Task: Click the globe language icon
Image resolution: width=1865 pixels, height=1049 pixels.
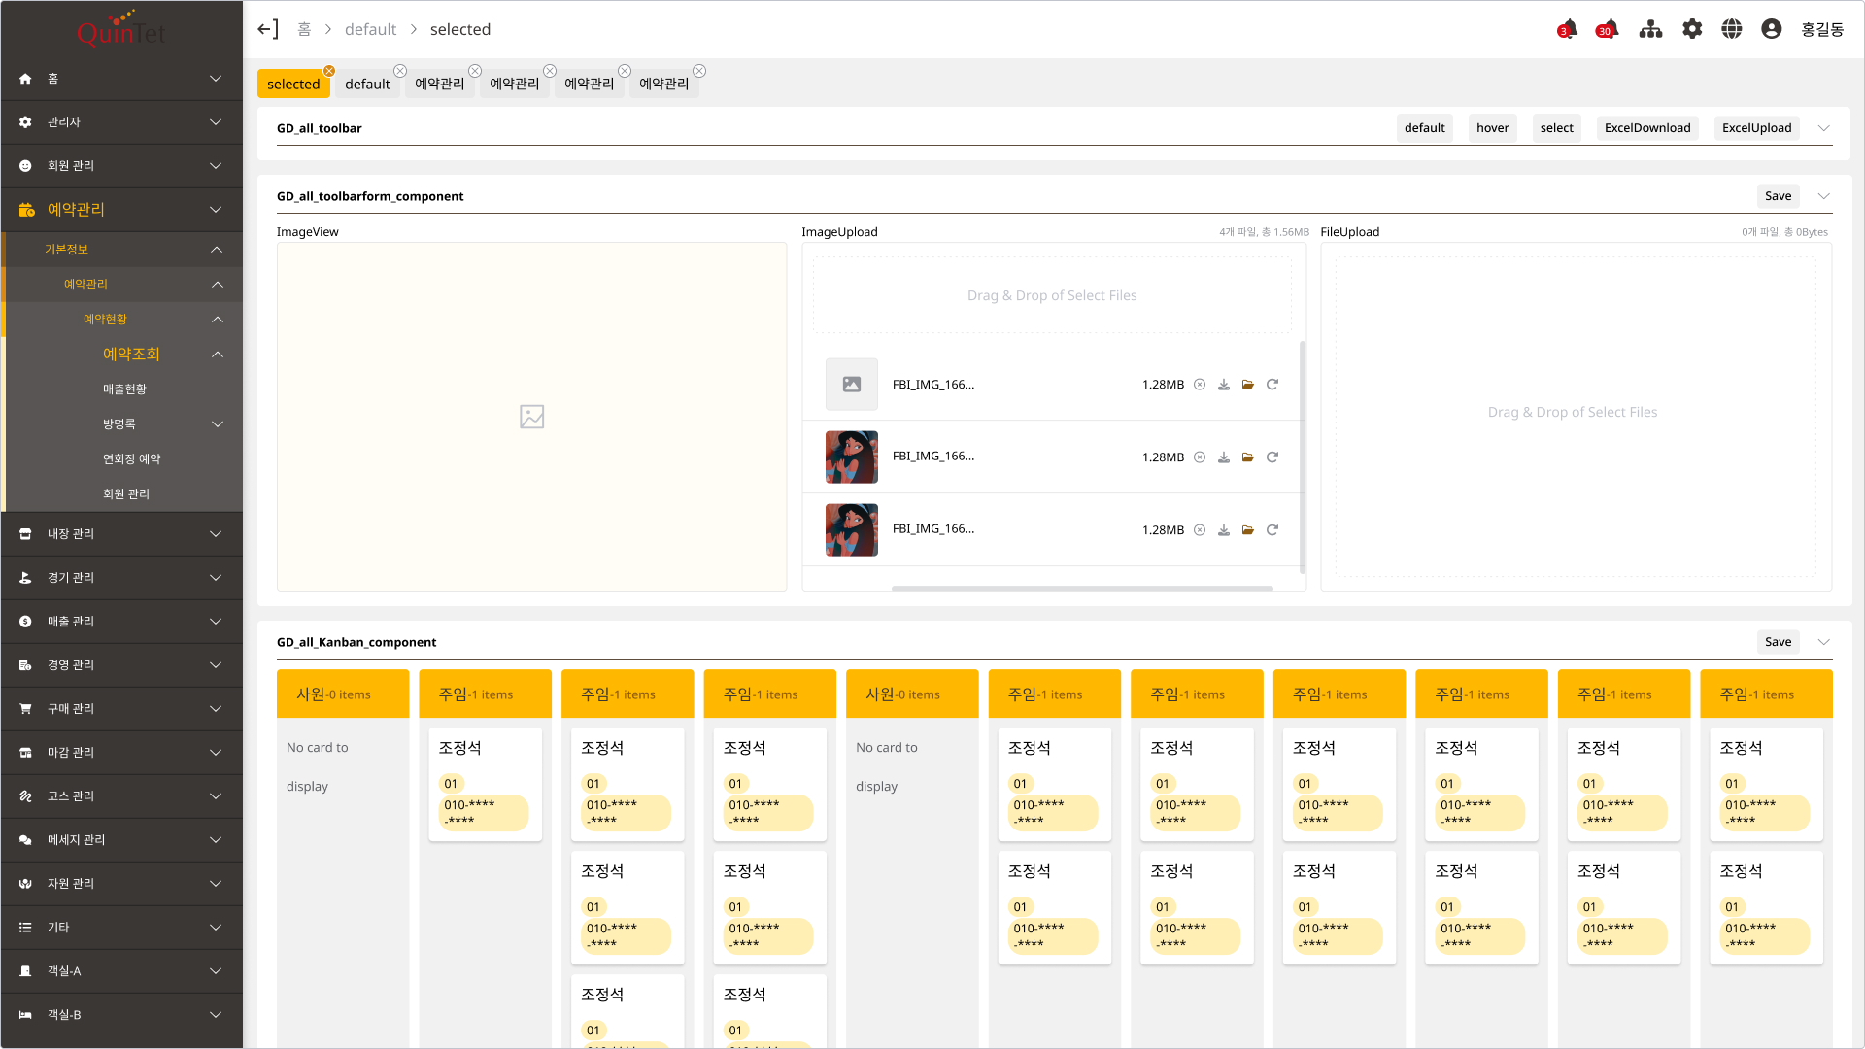Action: click(x=1732, y=29)
